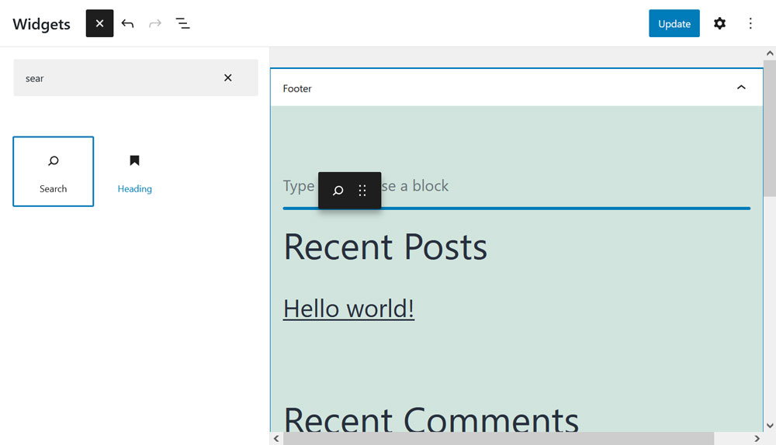Click the 'Type / to choose a block' placeholder

365,186
